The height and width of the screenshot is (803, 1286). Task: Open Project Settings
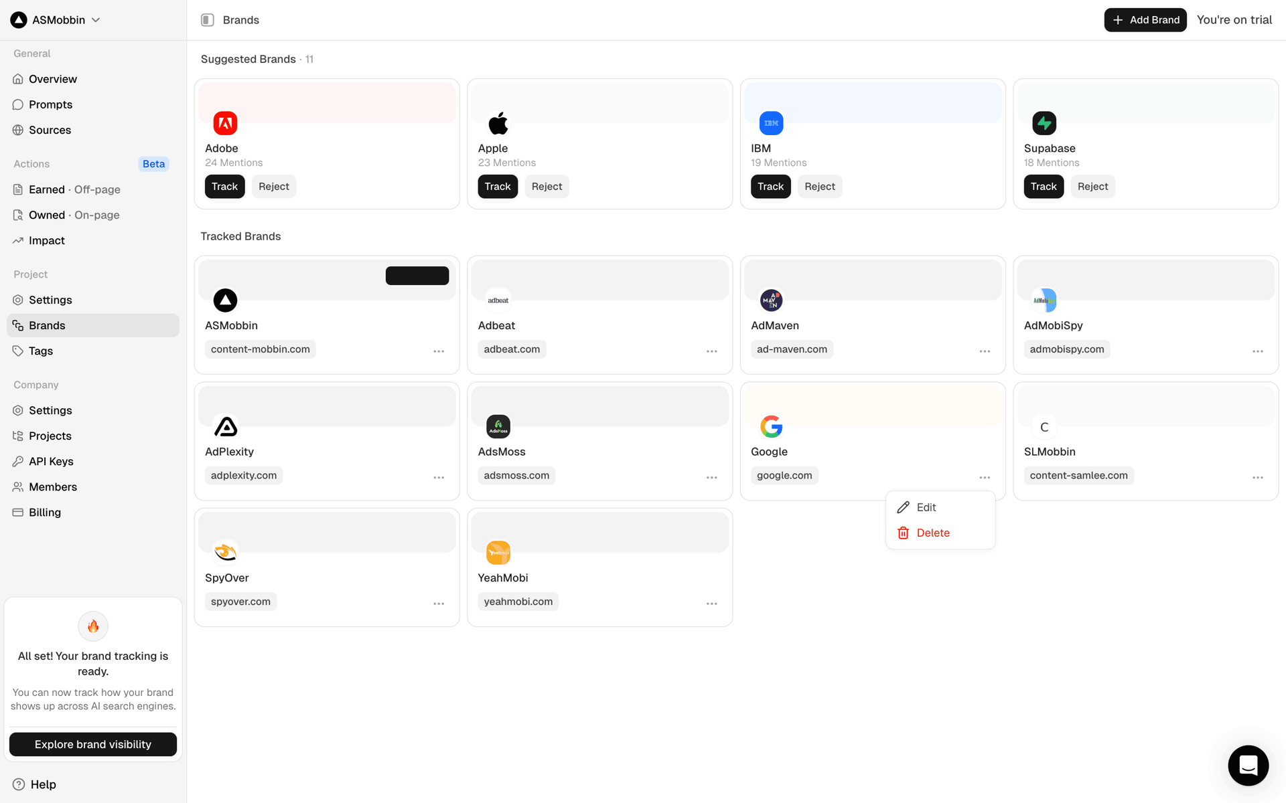pyautogui.click(x=93, y=300)
